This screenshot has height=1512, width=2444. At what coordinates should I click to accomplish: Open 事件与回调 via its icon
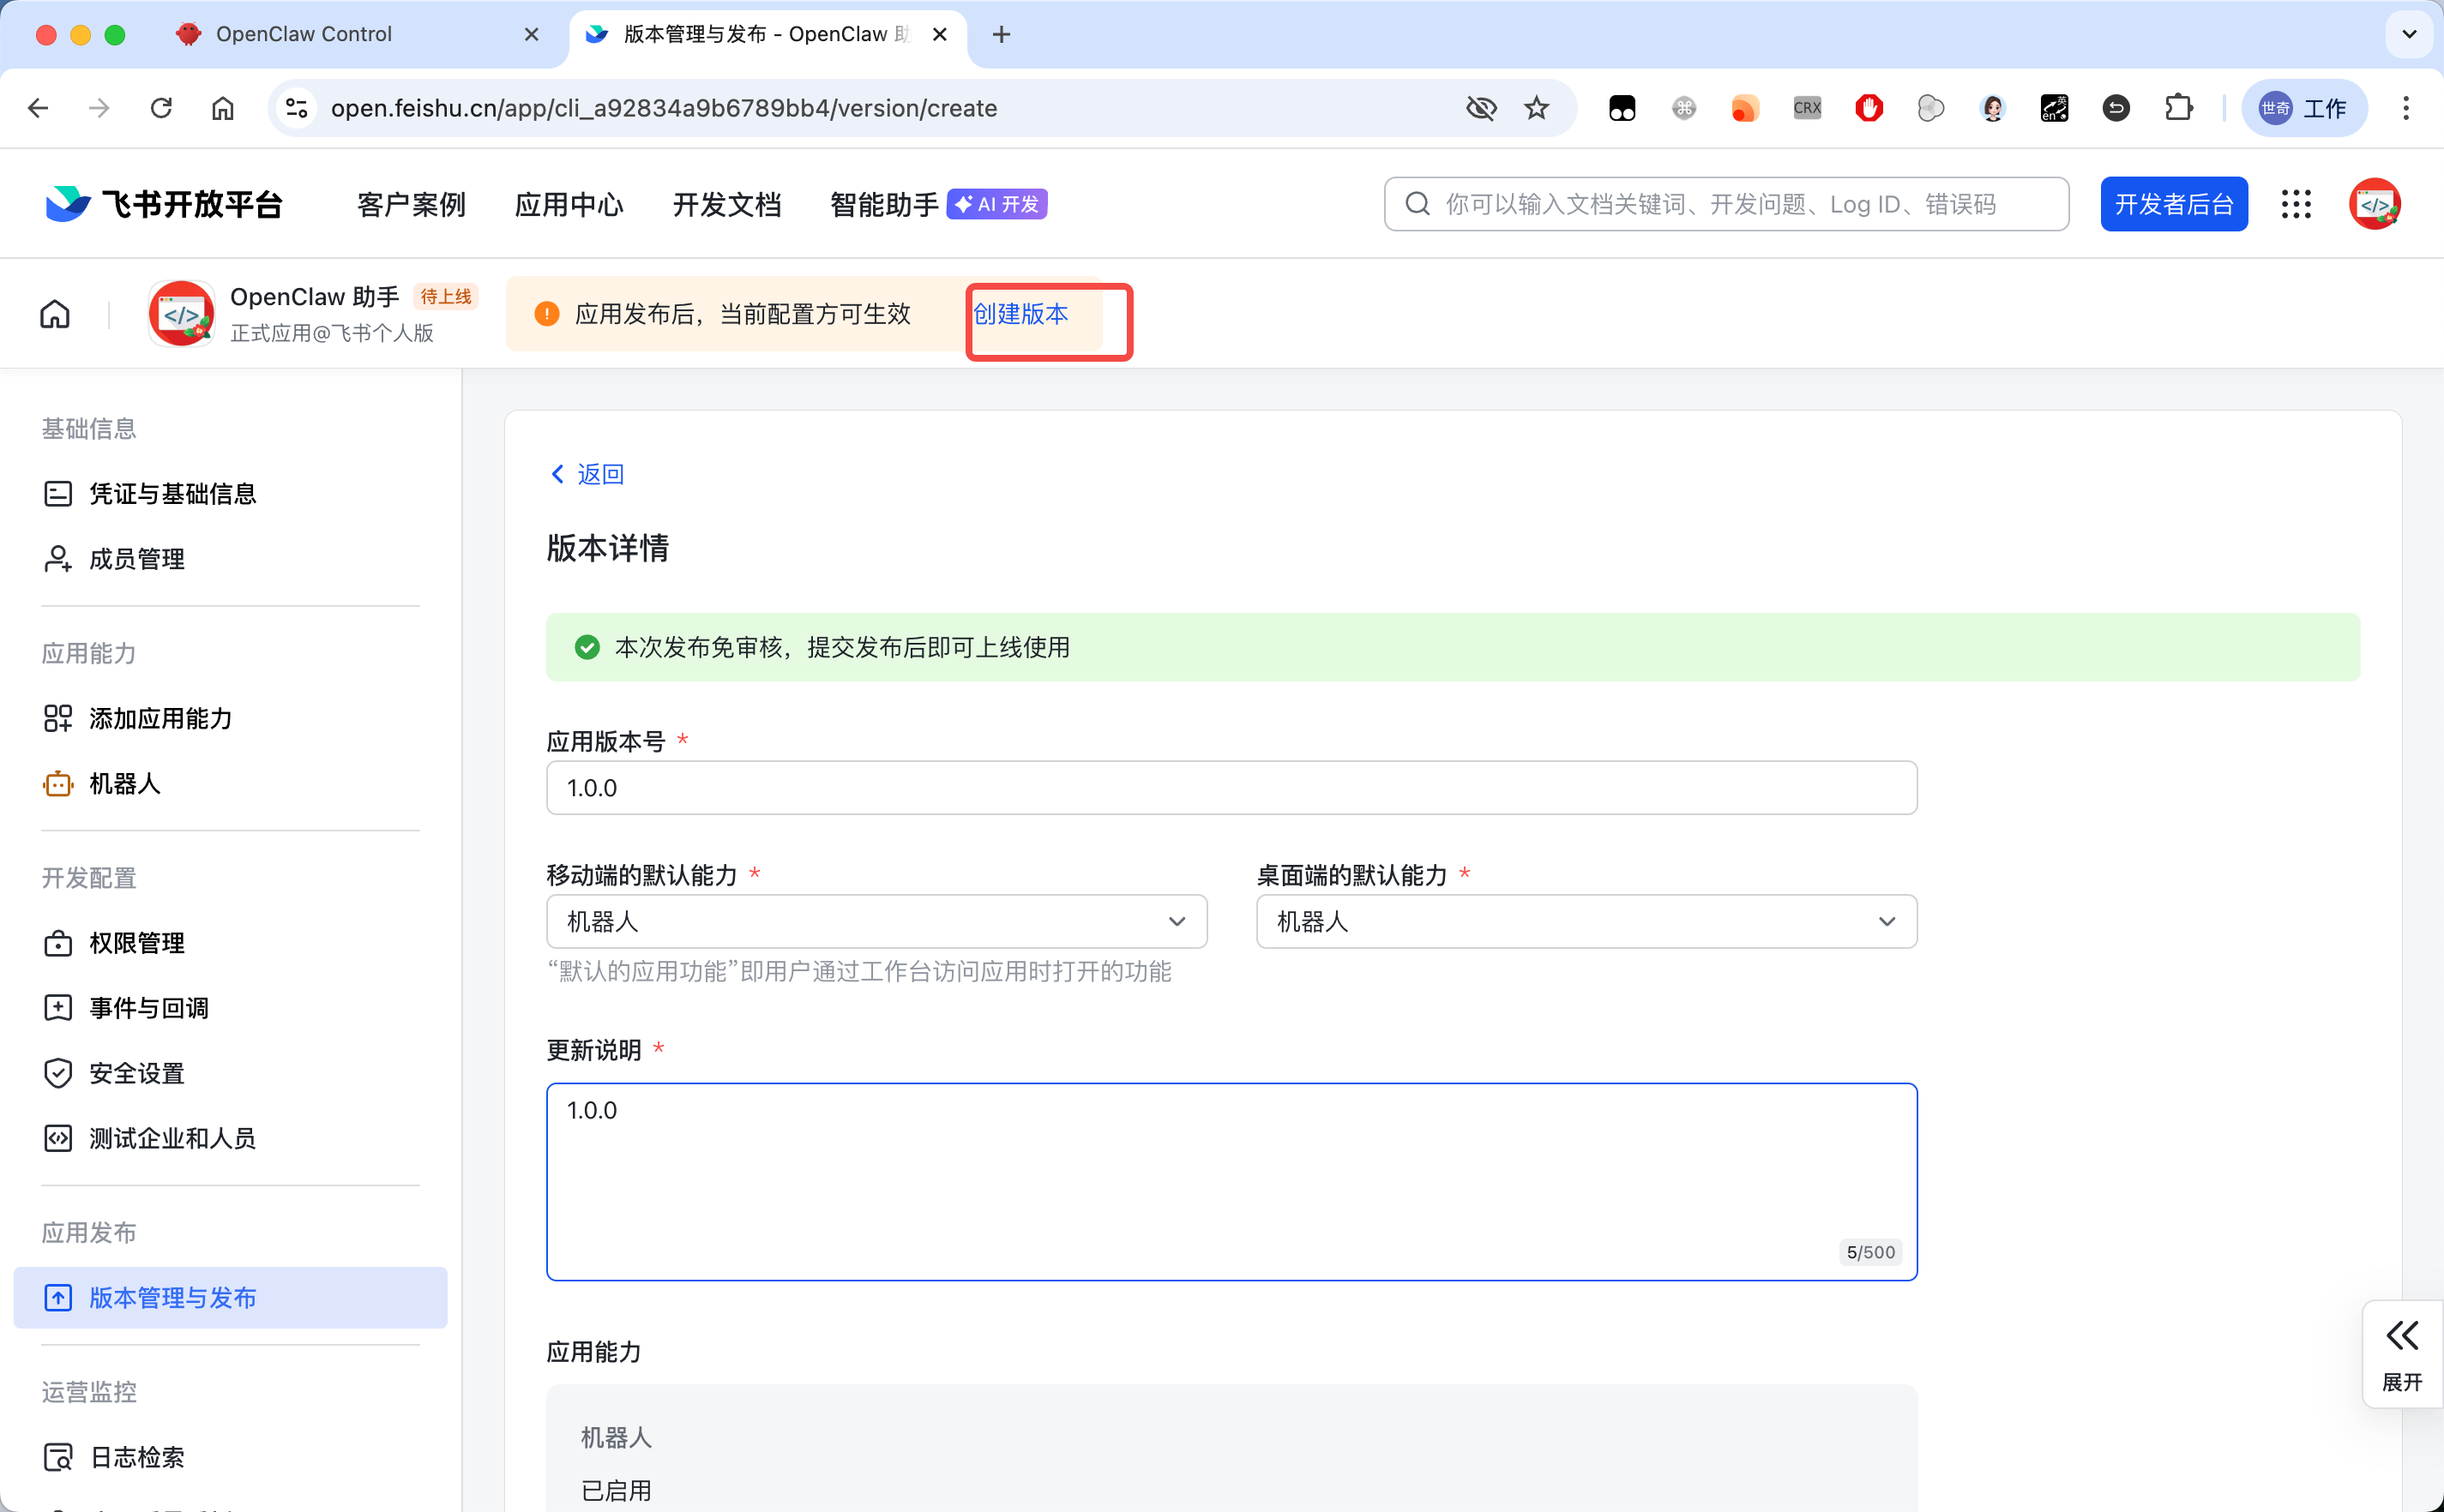58,1007
